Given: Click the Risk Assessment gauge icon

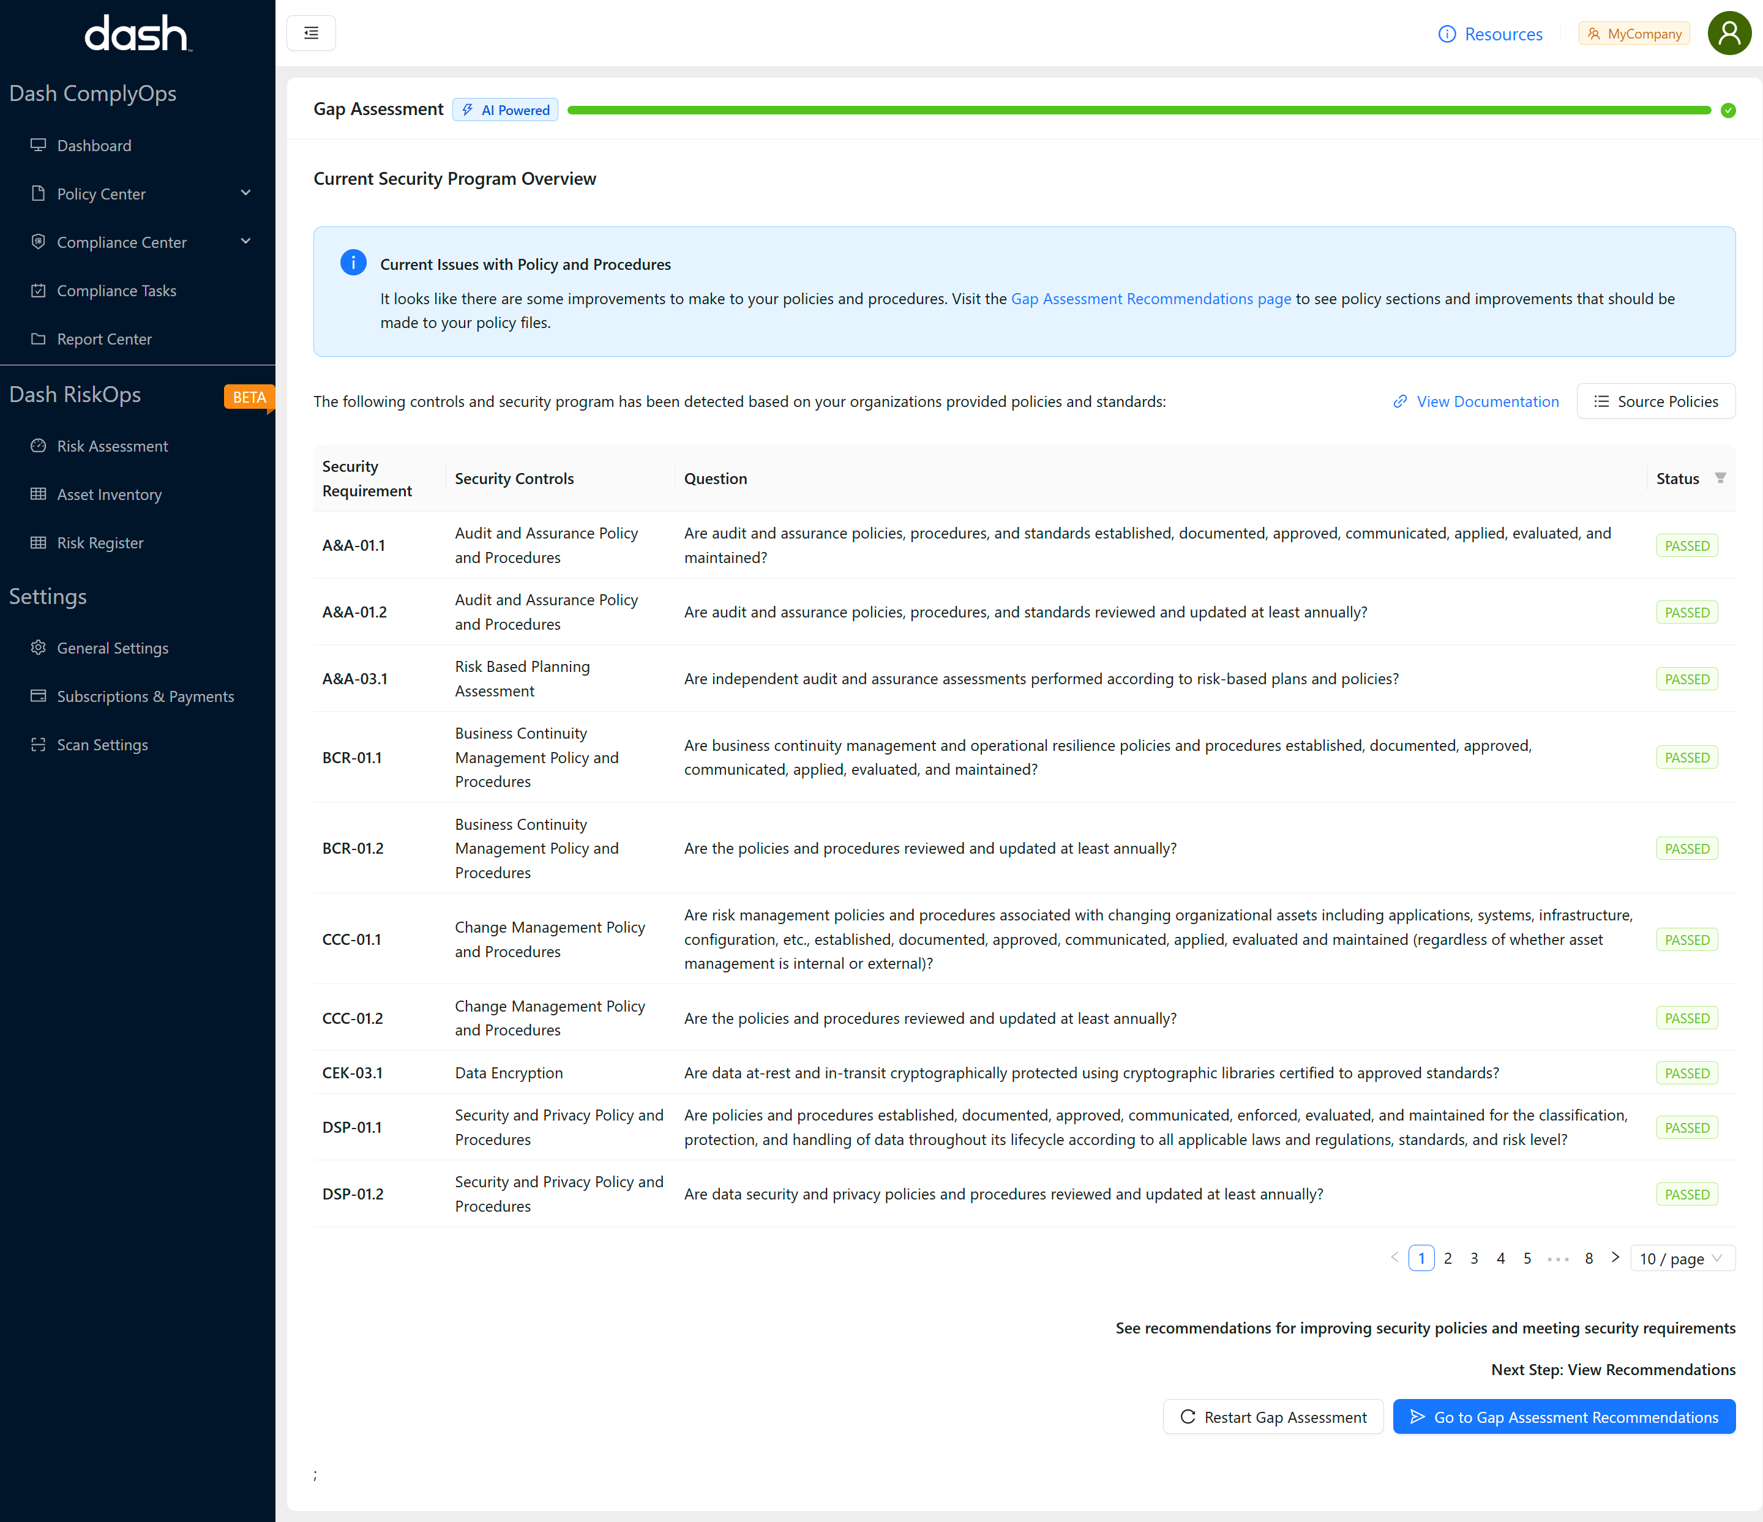Looking at the screenshot, I should (x=39, y=446).
